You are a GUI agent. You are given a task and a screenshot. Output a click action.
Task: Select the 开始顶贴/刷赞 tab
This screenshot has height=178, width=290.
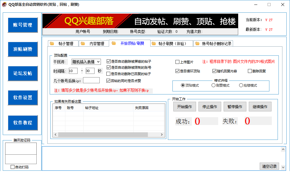click(x=130, y=43)
